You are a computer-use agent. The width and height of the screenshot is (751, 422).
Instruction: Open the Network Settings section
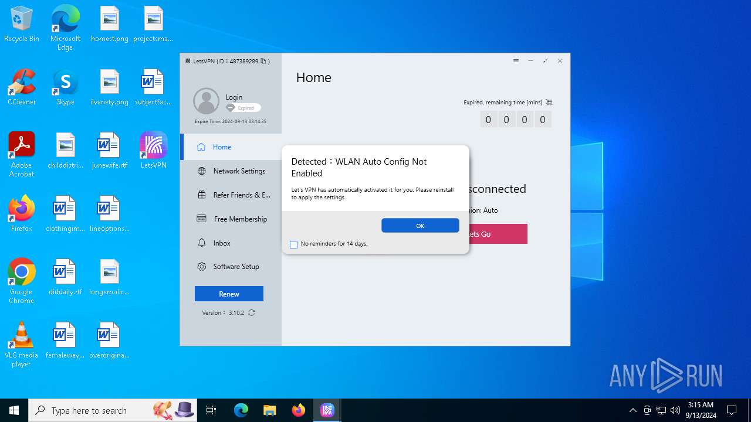[231, 171]
